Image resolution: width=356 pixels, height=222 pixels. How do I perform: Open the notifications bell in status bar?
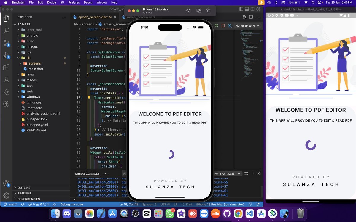258,205
